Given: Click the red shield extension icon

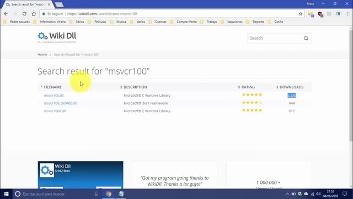Looking at the screenshot, I should click(320, 14).
